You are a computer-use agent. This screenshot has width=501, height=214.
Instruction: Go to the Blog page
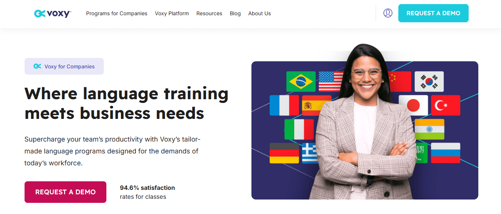(x=235, y=13)
